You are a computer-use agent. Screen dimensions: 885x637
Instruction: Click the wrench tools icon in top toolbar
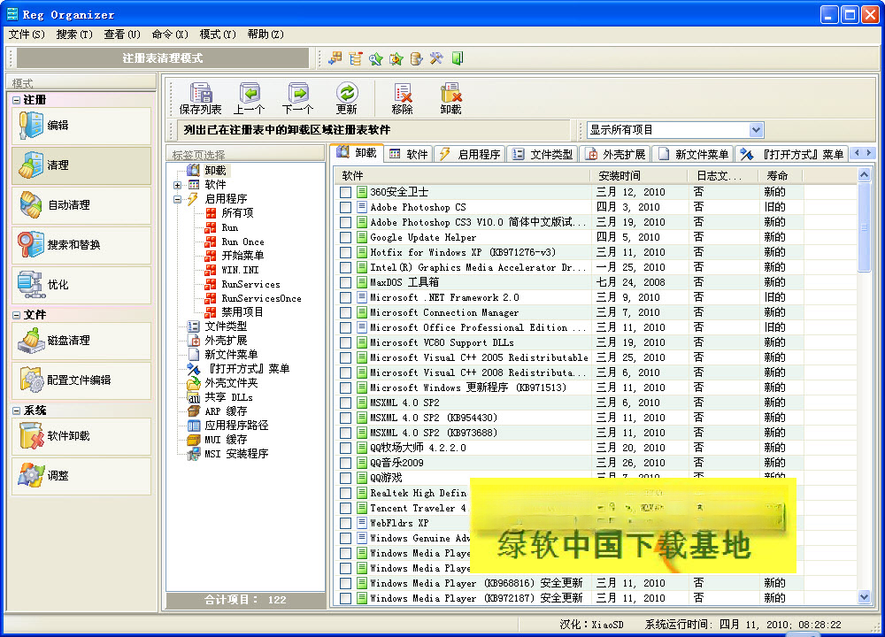(436, 58)
